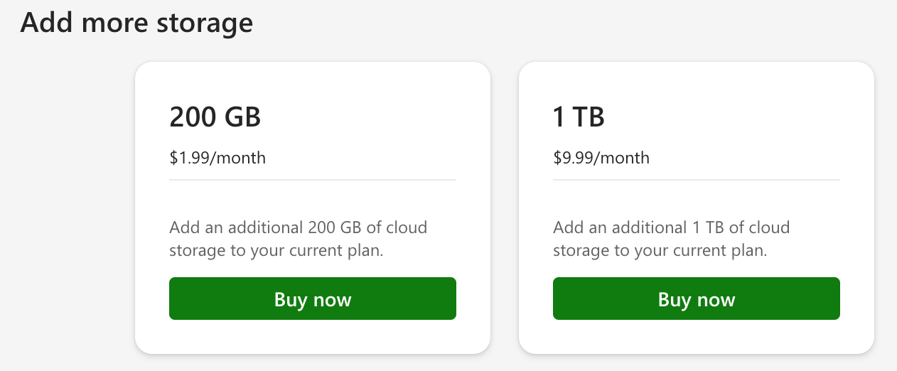The image size is (897, 371).
Task: Click the $9.99/month price label
Action: click(601, 157)
